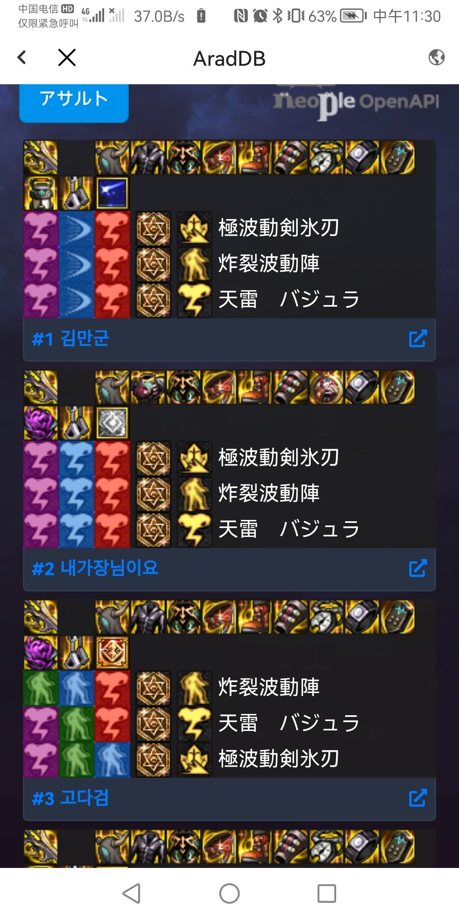This screenshot has height=919, width=459.
Task: Tap the browser back arrow
Action: tap(22, 57)
